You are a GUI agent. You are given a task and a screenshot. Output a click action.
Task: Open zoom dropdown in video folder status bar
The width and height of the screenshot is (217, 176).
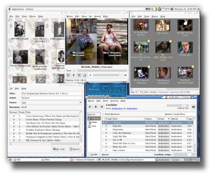tap(134, 92)
